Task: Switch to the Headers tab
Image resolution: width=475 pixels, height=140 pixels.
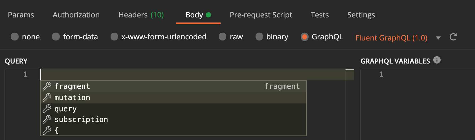Action: pos(141,15)
